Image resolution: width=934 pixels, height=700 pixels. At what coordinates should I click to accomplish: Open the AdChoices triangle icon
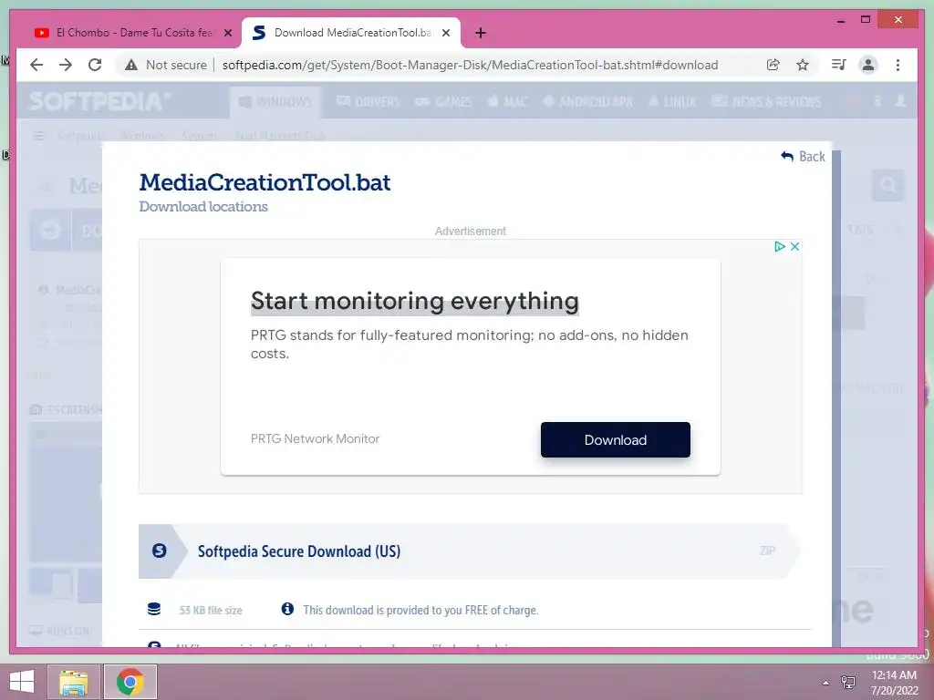click(779, 246)
